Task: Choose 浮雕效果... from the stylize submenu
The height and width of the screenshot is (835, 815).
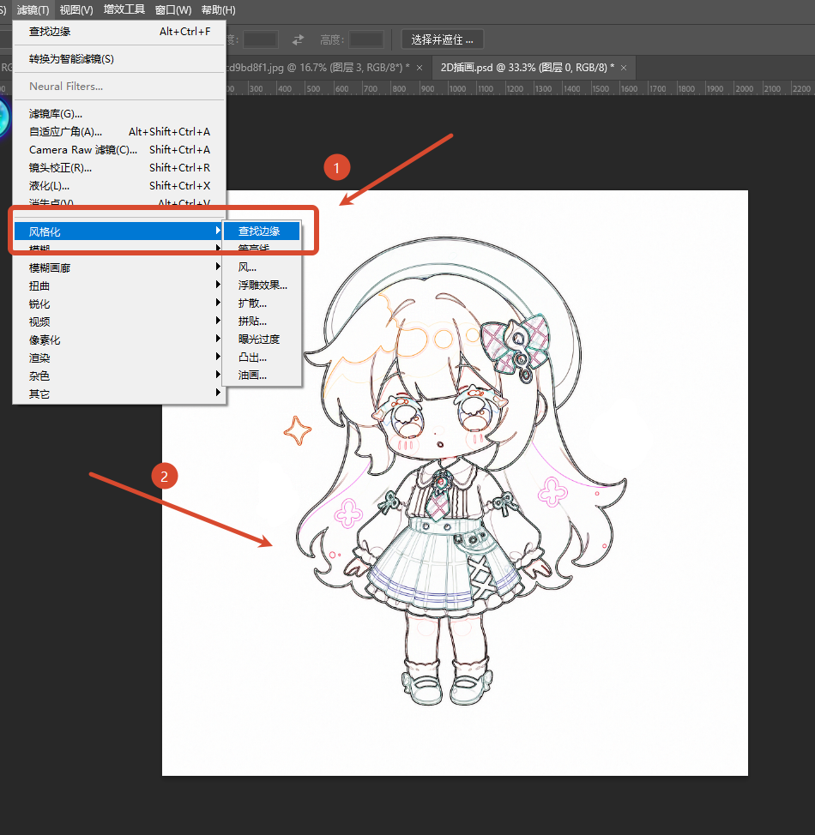Action: coord(263,285)
